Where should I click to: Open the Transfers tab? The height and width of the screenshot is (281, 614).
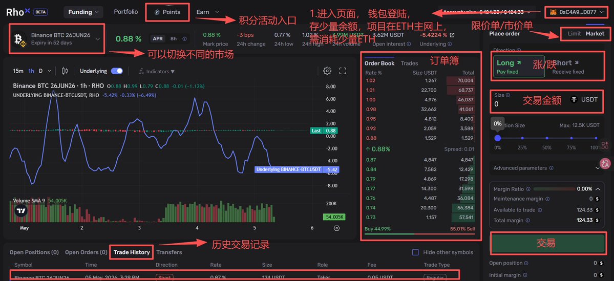168,252
